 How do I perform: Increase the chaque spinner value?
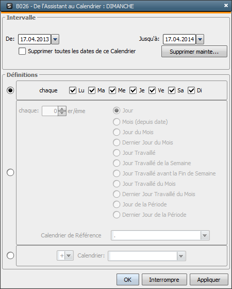(62, 108)
